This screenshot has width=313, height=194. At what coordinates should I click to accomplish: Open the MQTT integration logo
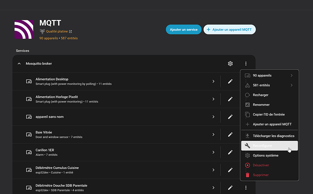point(24,29)
